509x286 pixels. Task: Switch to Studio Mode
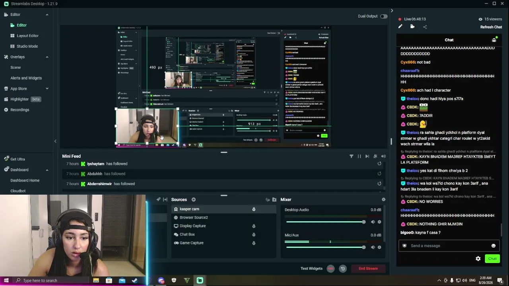coord(27,46)
